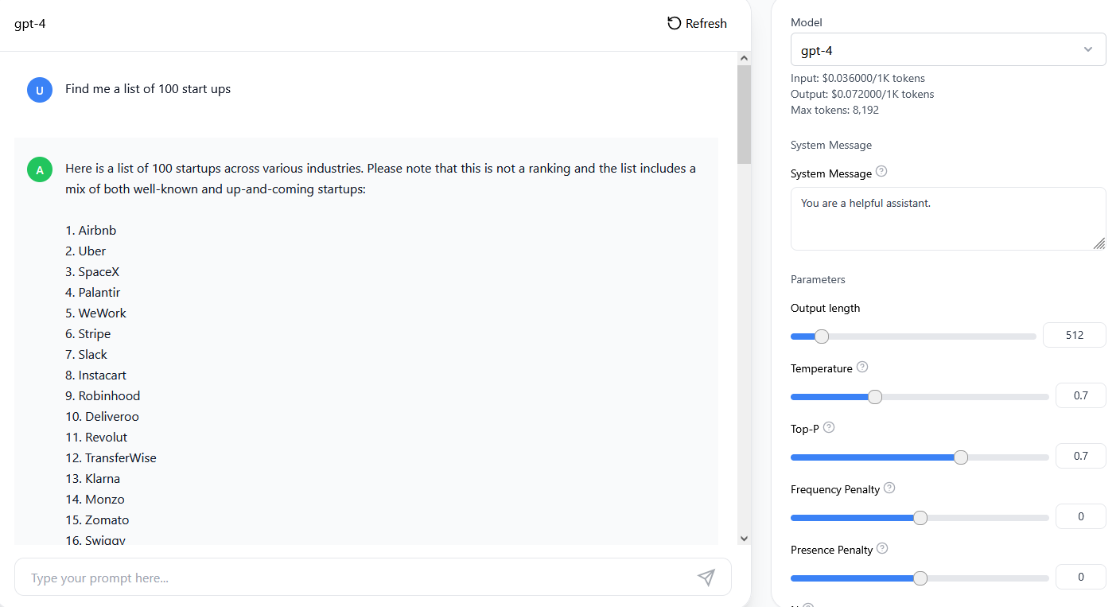This screenshot has width=1120, height=607.
Task: Click the Presence Penalty help icon
Action: point(882,549)
